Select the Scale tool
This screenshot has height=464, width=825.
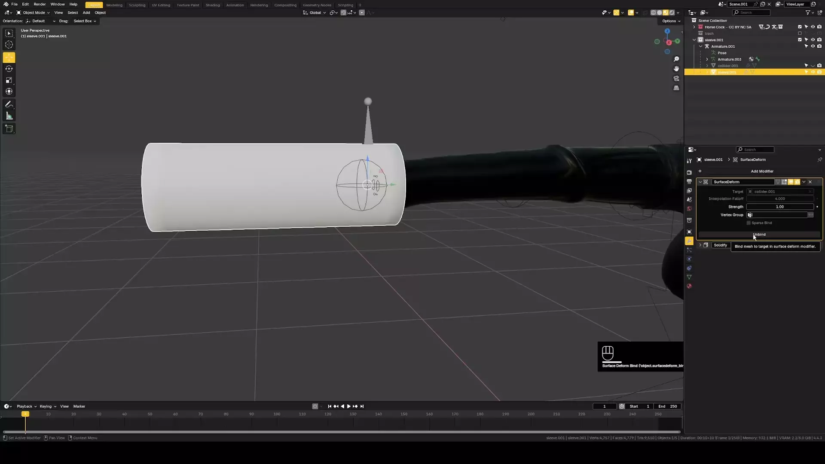pyautogui.click(x=9, y=80)
